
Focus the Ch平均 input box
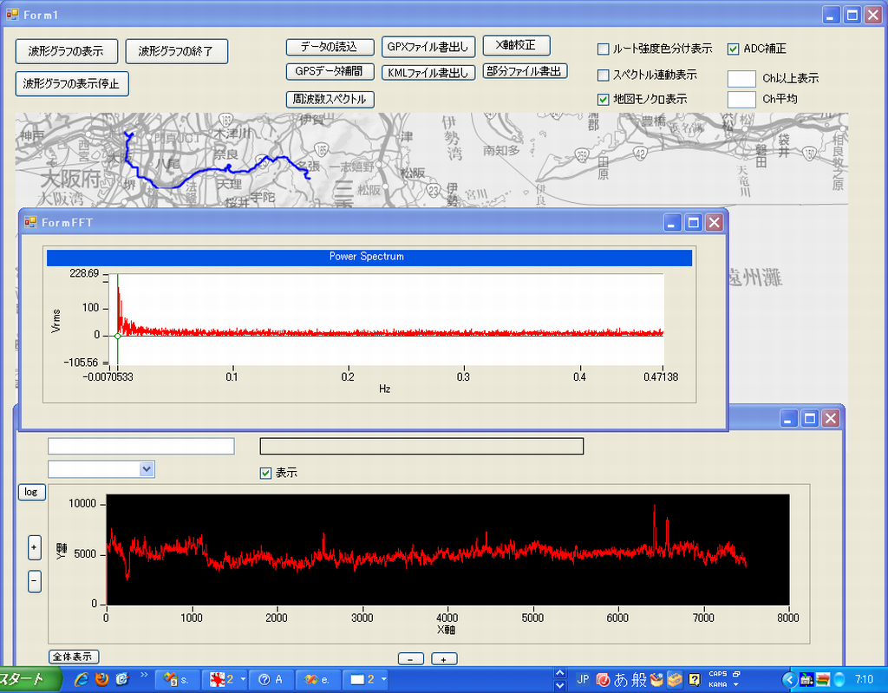[x=741, y=100]
